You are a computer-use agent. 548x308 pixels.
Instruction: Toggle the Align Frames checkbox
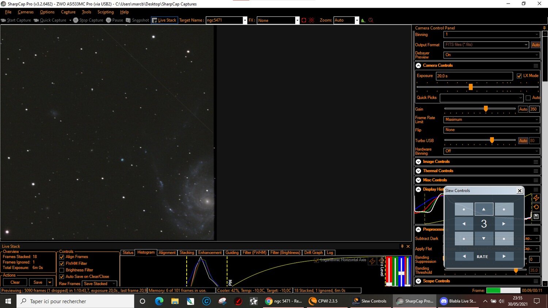(x=62, y=257)
